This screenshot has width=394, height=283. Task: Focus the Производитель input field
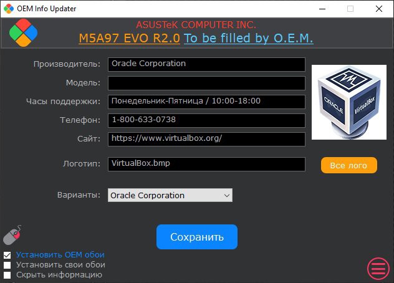coord(206,64)
